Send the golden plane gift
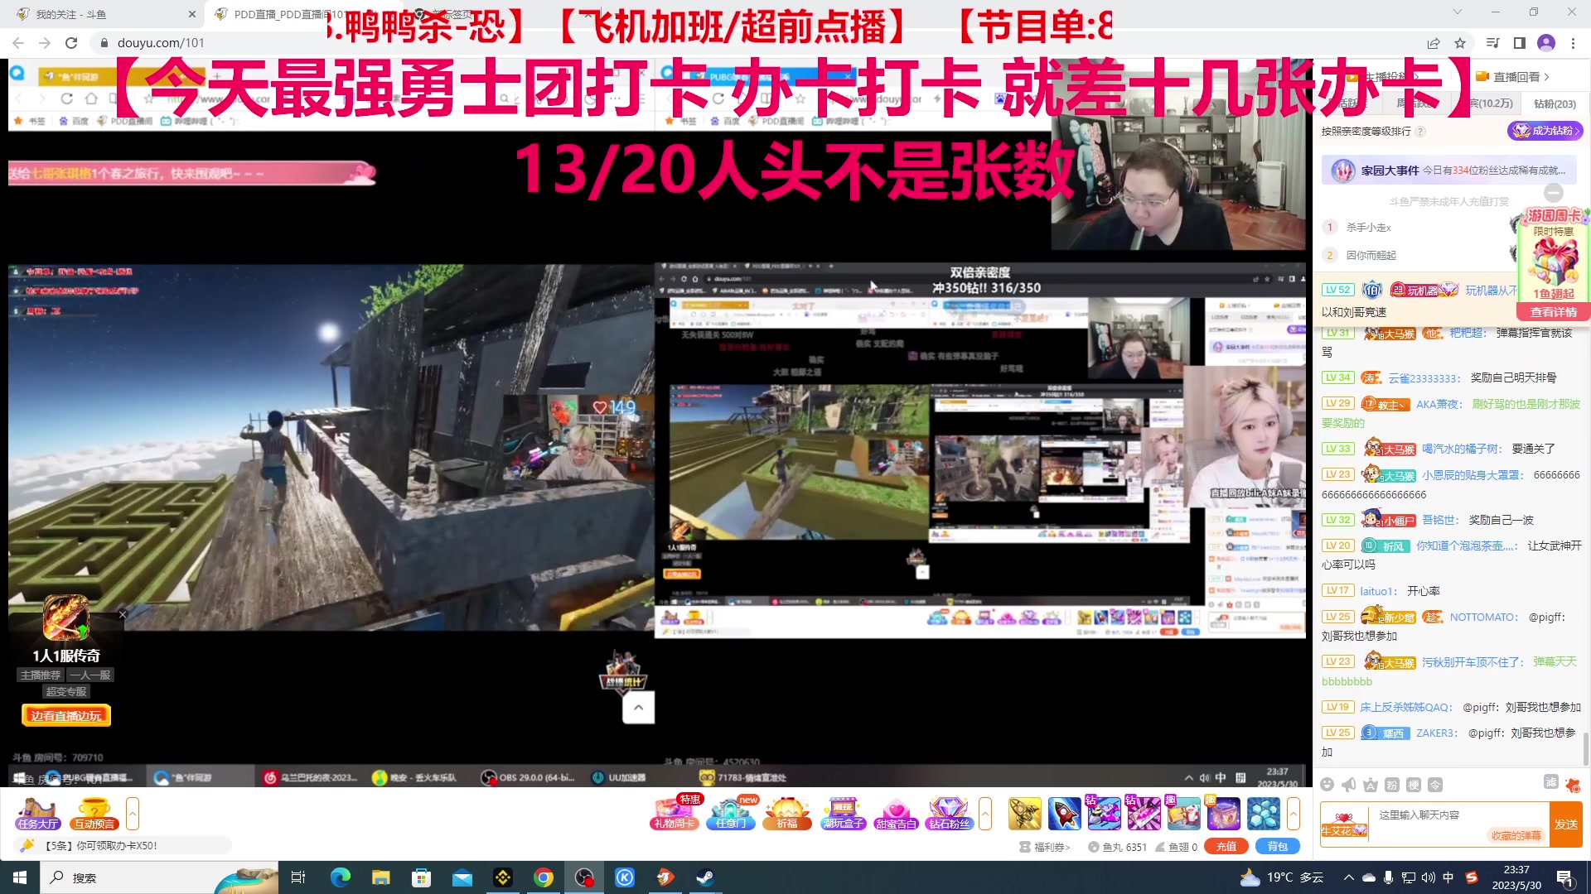 tap(1025, 814)
